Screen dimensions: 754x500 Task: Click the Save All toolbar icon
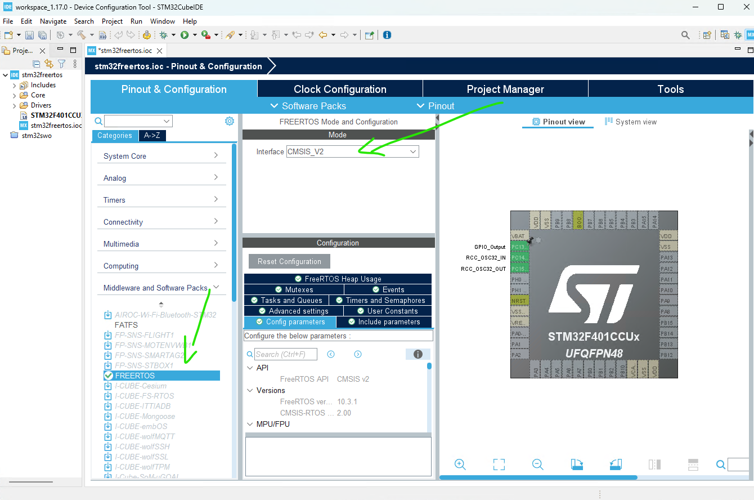click(x=42, y=35)
